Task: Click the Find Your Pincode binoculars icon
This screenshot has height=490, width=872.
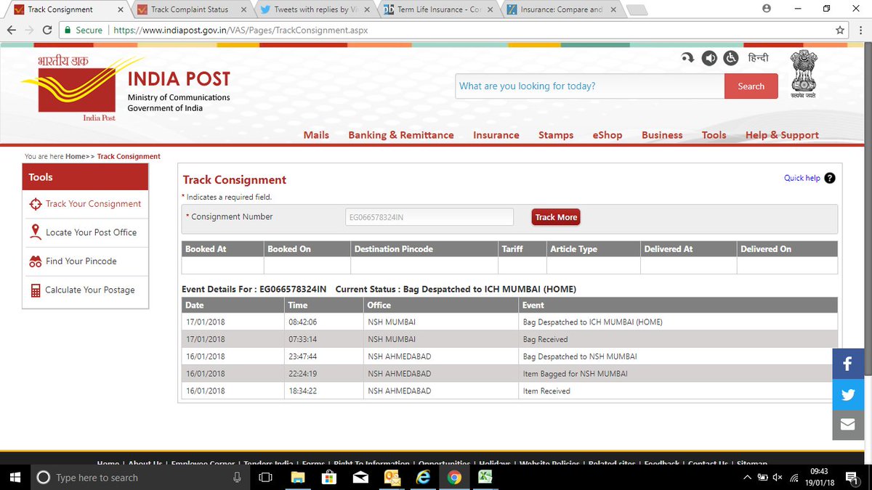Action: click(x=35, y=261)
